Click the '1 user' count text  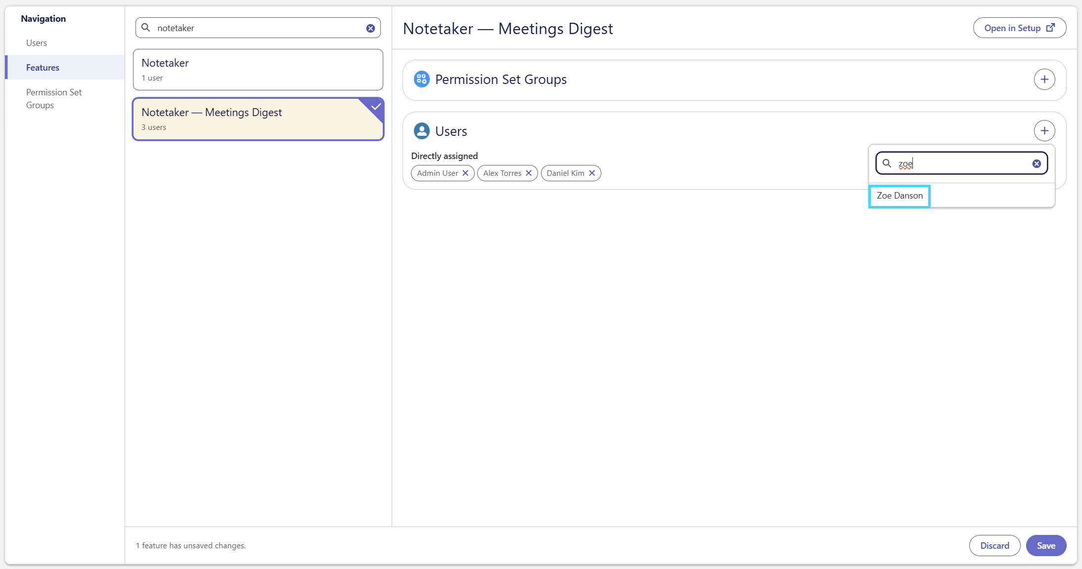[152, 78]
